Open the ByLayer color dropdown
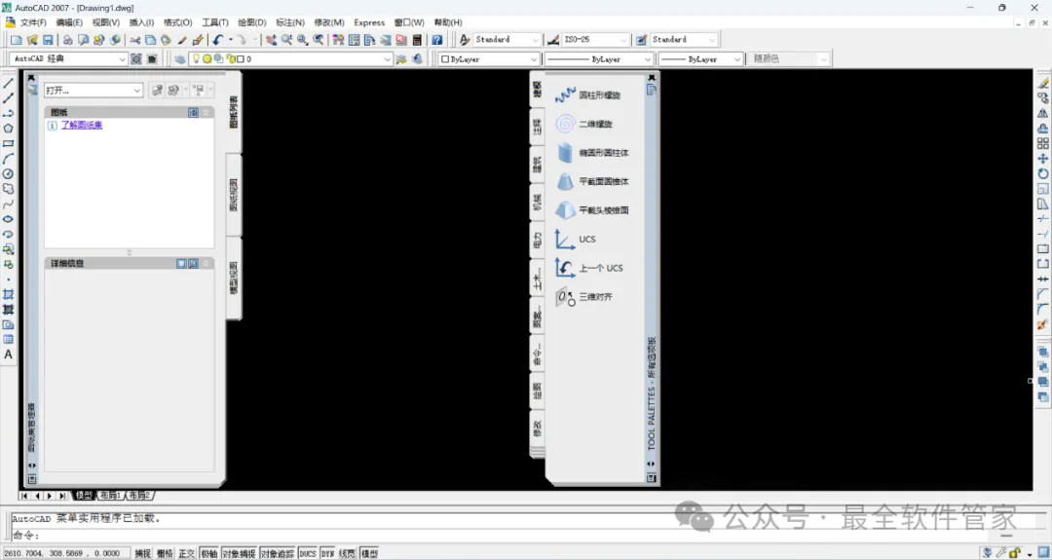Viewport: 1052px width, 560px height. click(x=488, y=59)
